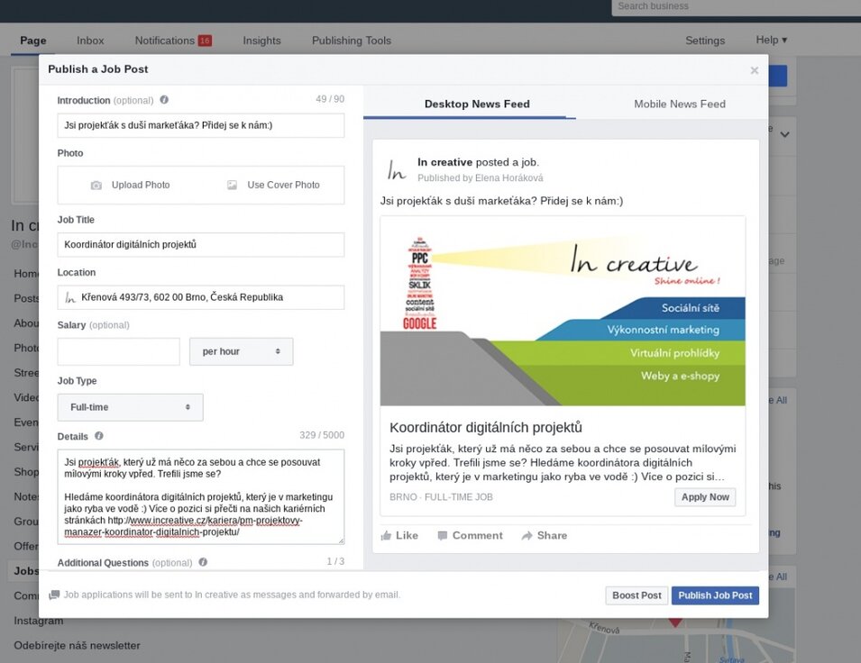Viewport: 861px width, 663px height.
Task: Click the Comment bubble icon on the preview
Action: coord(444,535)
